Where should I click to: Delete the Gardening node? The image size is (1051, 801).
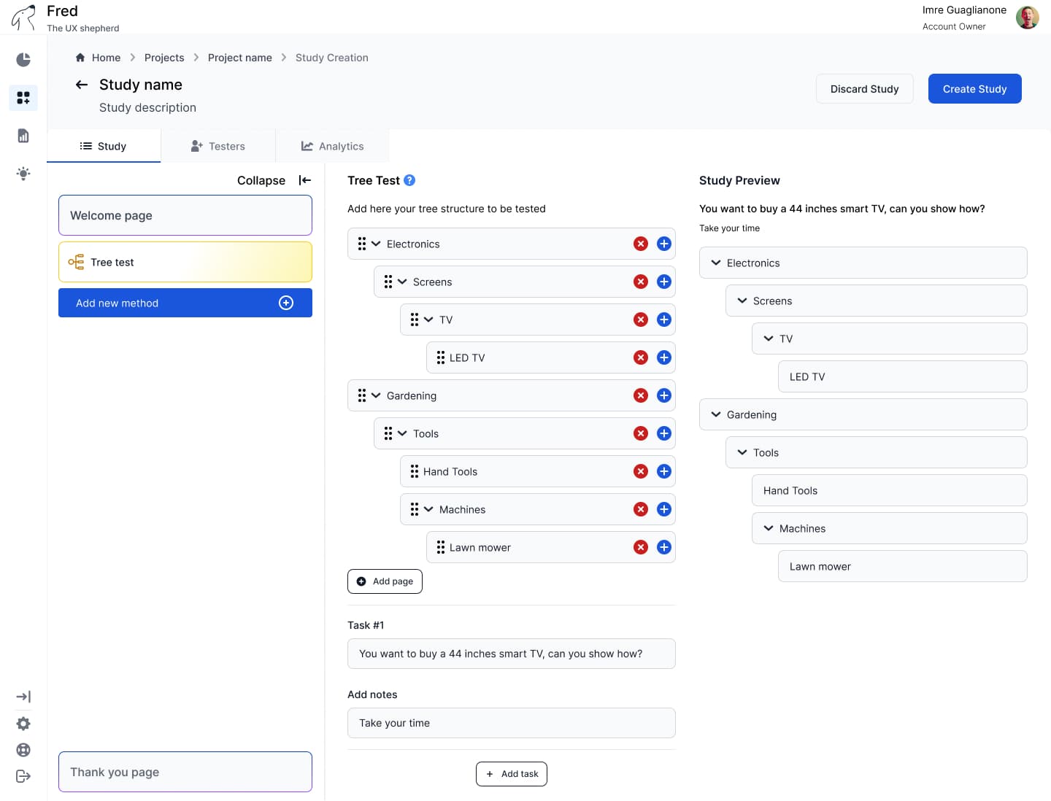pyautogui.click(x=641, y=395)
